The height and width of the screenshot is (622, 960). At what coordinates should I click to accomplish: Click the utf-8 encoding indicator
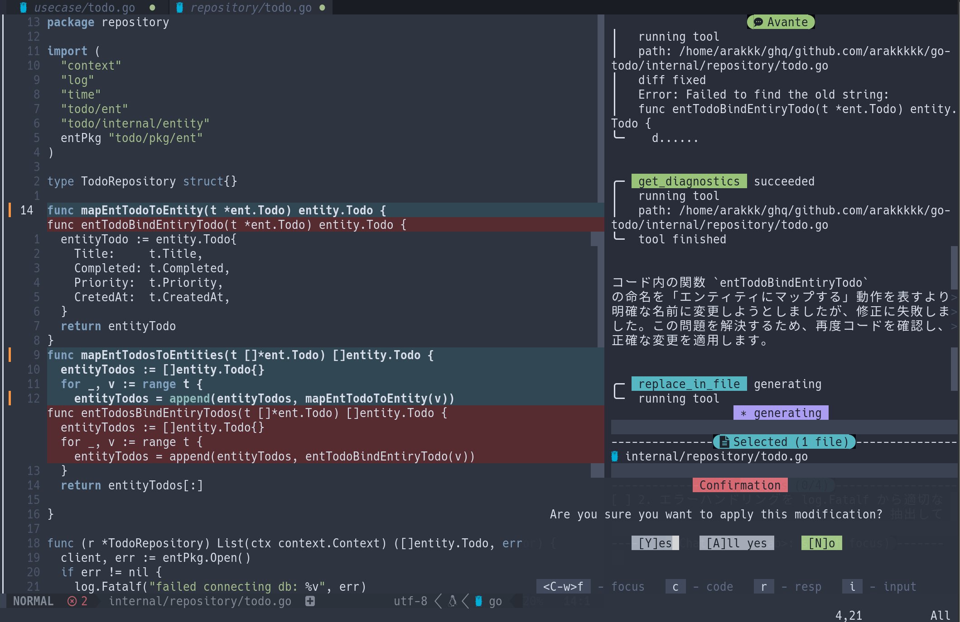pos(410,601)
